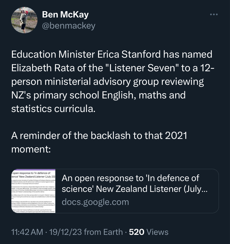Open the three-dot more options menu
Image resolution: width=230 pixels, height=244 pixels.
click(x=214, y=14)
